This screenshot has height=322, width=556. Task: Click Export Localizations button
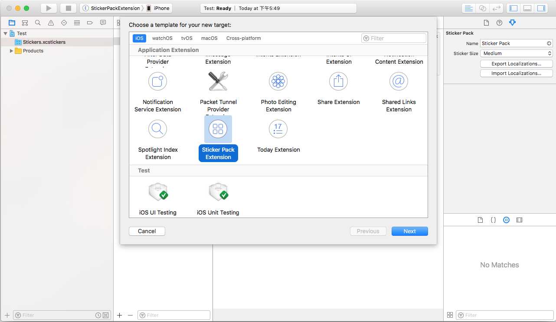[x=517, y=64]
